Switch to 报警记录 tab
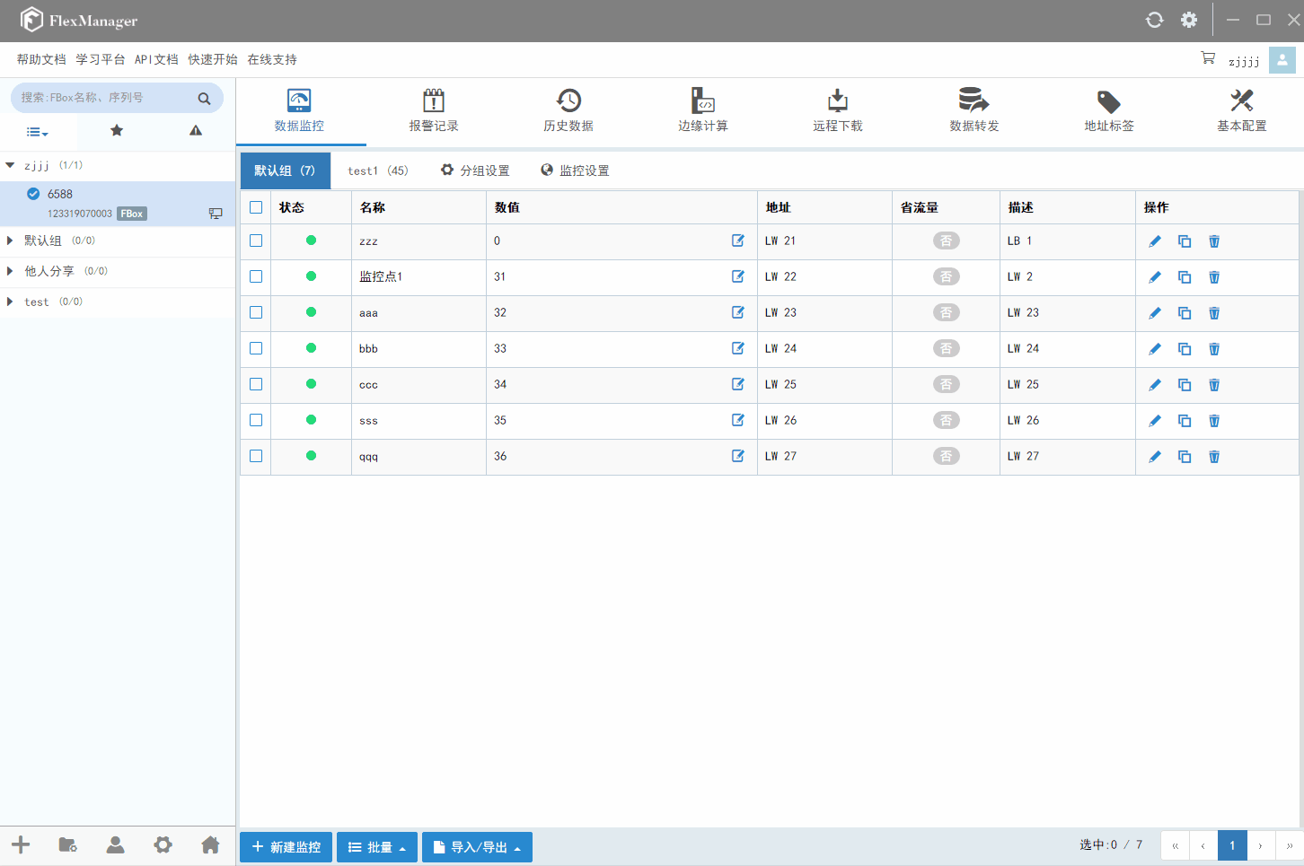The width and height of the screenshot is (1304, 866). tap(434, 110)
